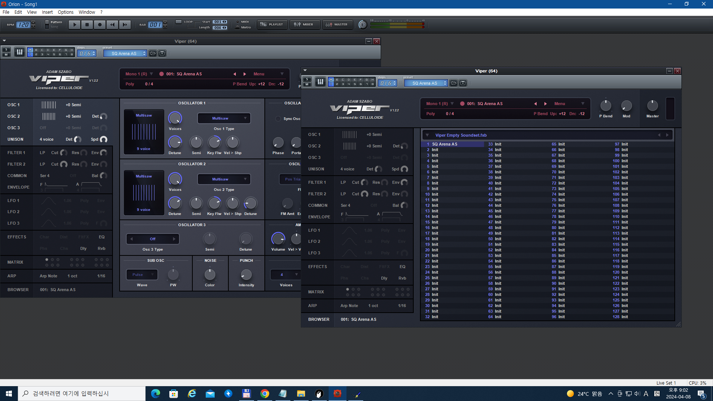The image size is (713, 401).
Task: Click the Solo S button in front Viper window
Action: 307,79
